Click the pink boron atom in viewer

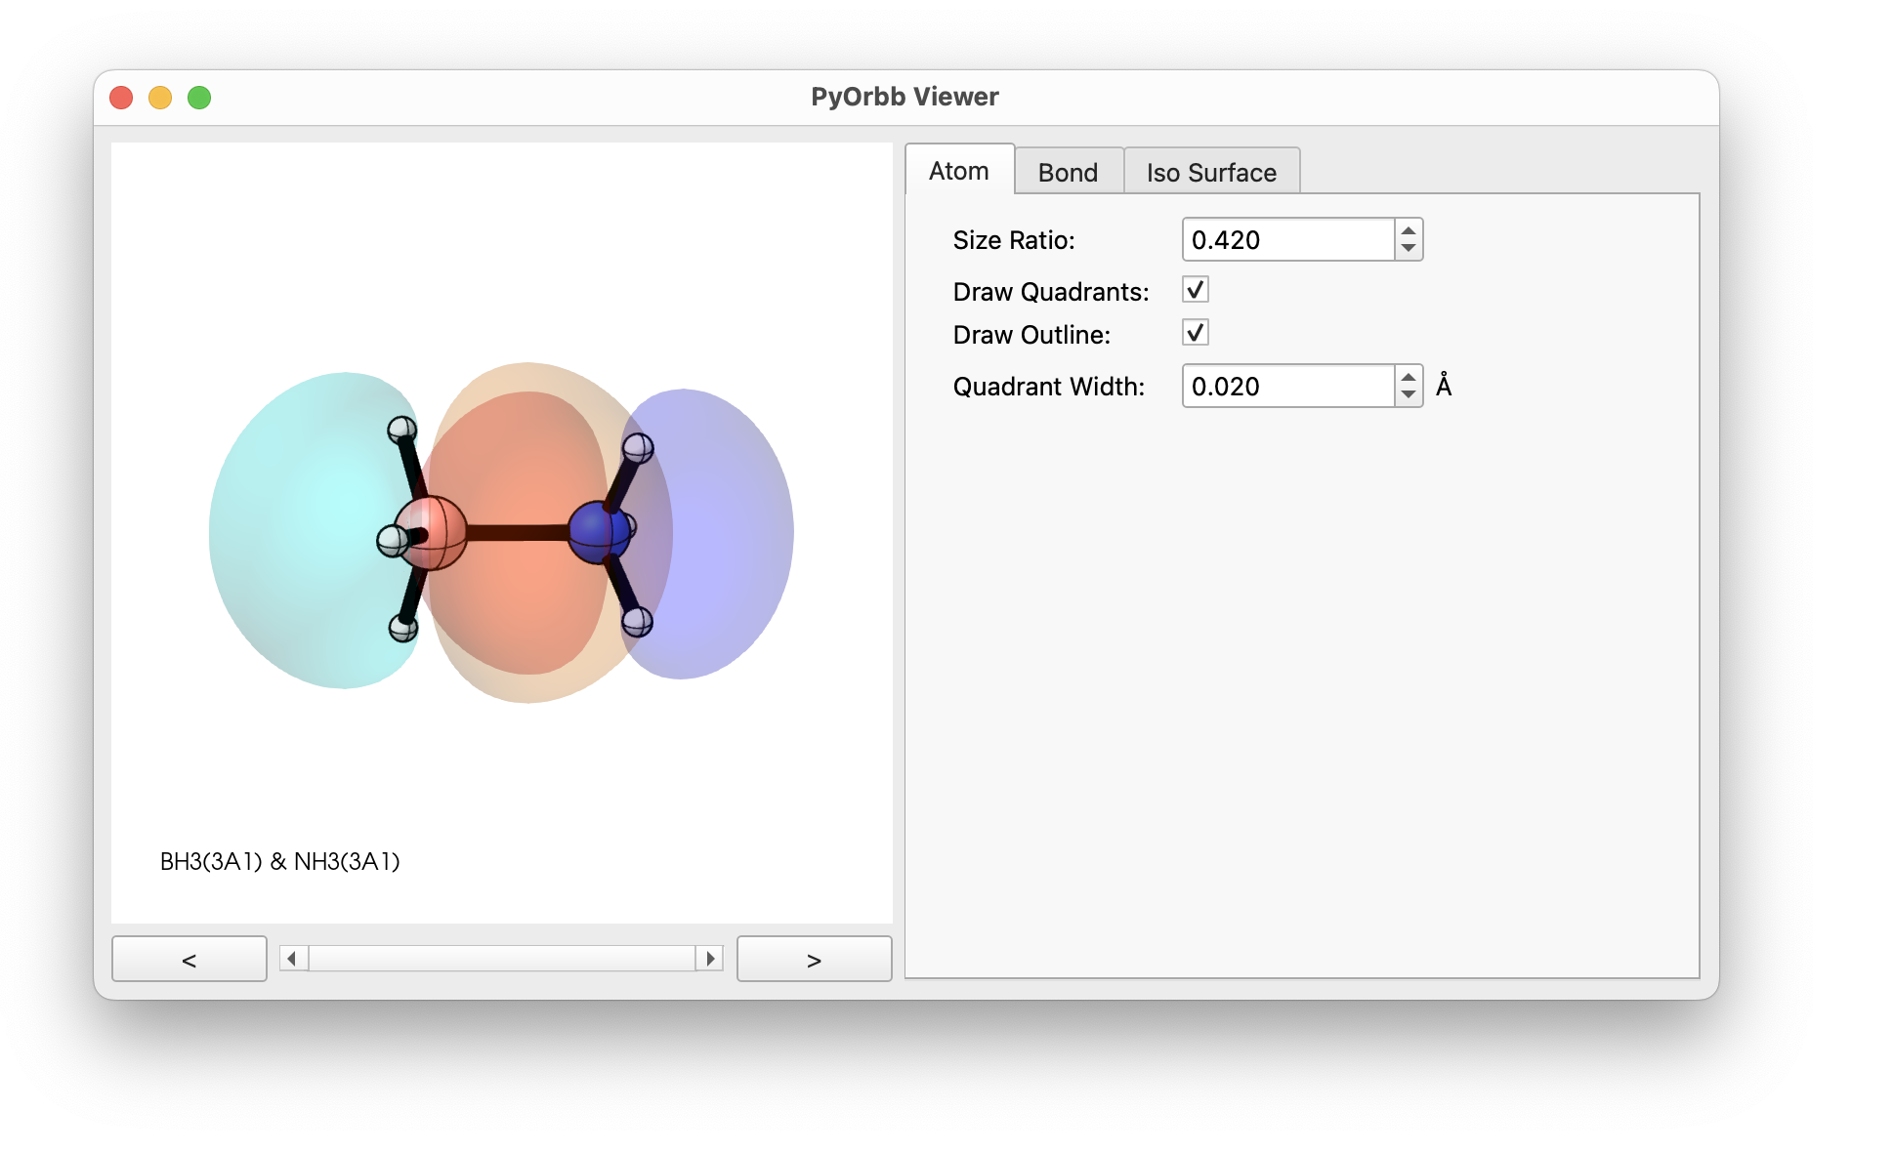pyautogui.click(x=431, y=532)
